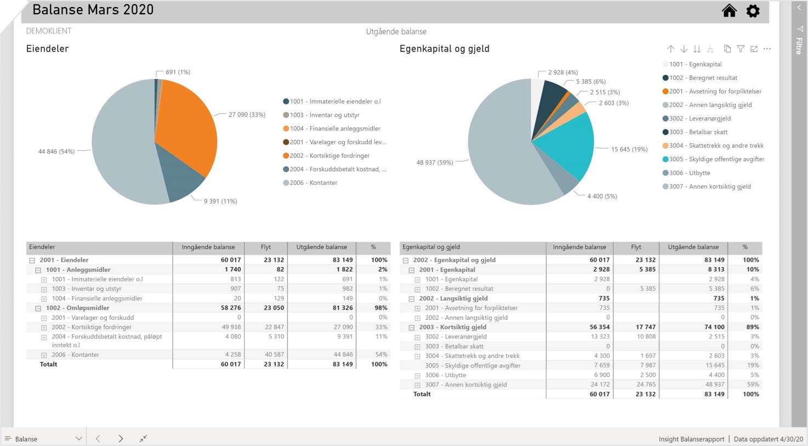The image size is (808, 446).
Task: Open the more options ellipsis menu
Action: (x=767, y=49)
